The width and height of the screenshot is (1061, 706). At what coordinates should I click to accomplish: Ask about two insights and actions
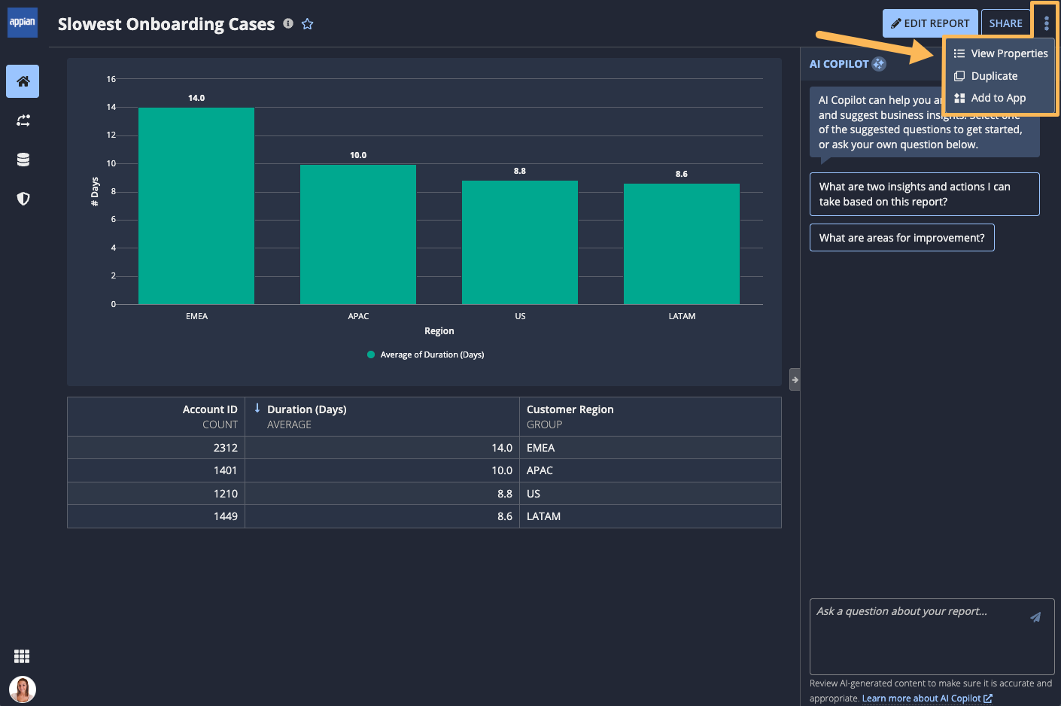click(x=924, y=194)
